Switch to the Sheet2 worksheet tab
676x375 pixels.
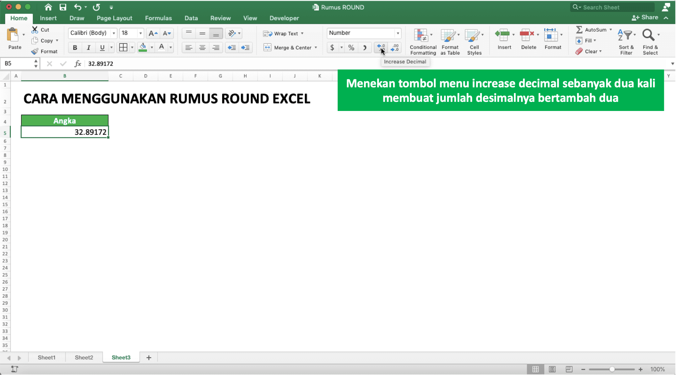84,357
